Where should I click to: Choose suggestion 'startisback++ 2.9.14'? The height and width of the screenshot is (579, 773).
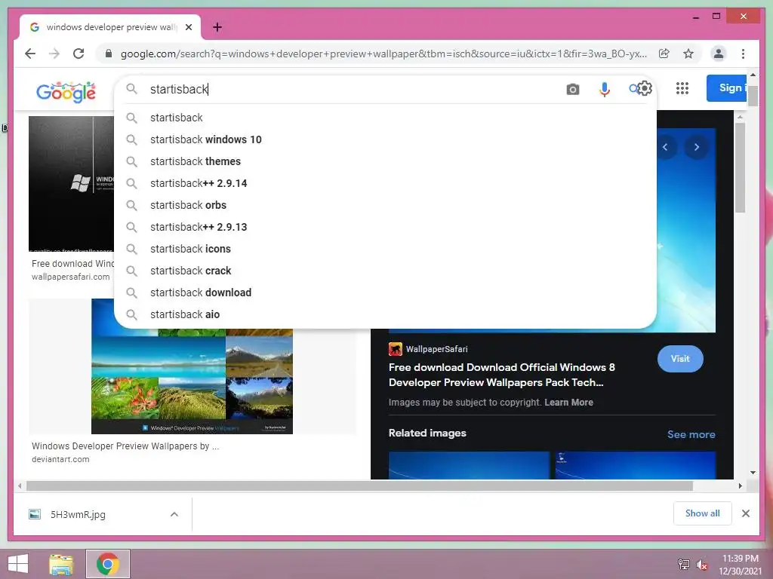pyautogui.click(x=385, y=183)
